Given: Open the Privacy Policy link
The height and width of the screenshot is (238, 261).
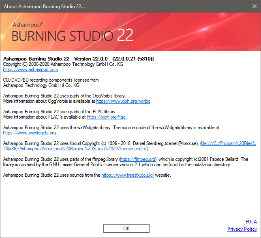Looking at the screenshot, I should (x=242, y=229).
